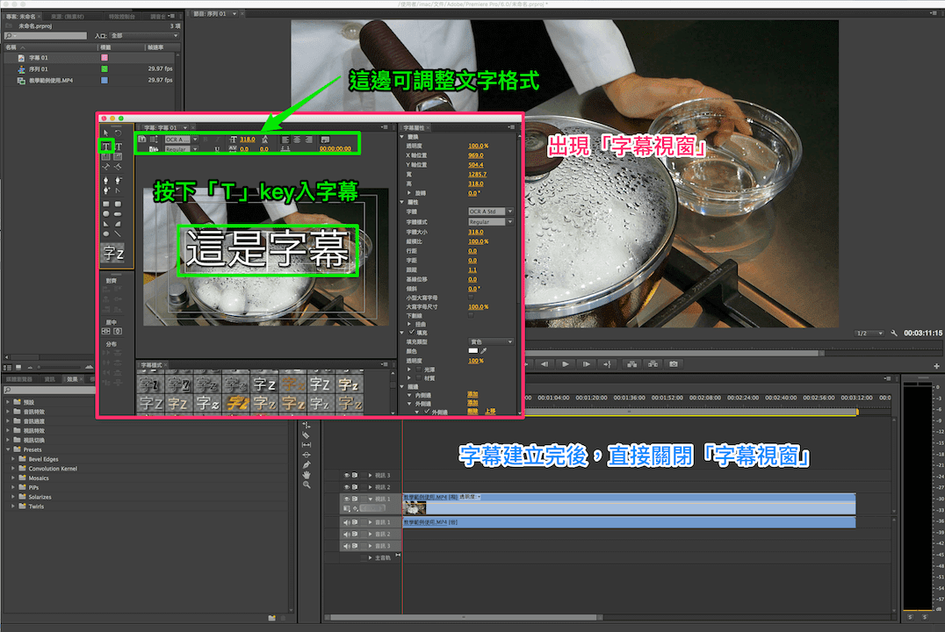Viewport: 945px width, 632px height.
Task: Hide track 視訊 3 with eye icon
Action: (x=347, y=475)
